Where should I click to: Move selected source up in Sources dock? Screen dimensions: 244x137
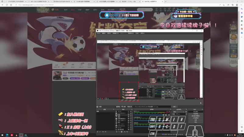(124, 132)
